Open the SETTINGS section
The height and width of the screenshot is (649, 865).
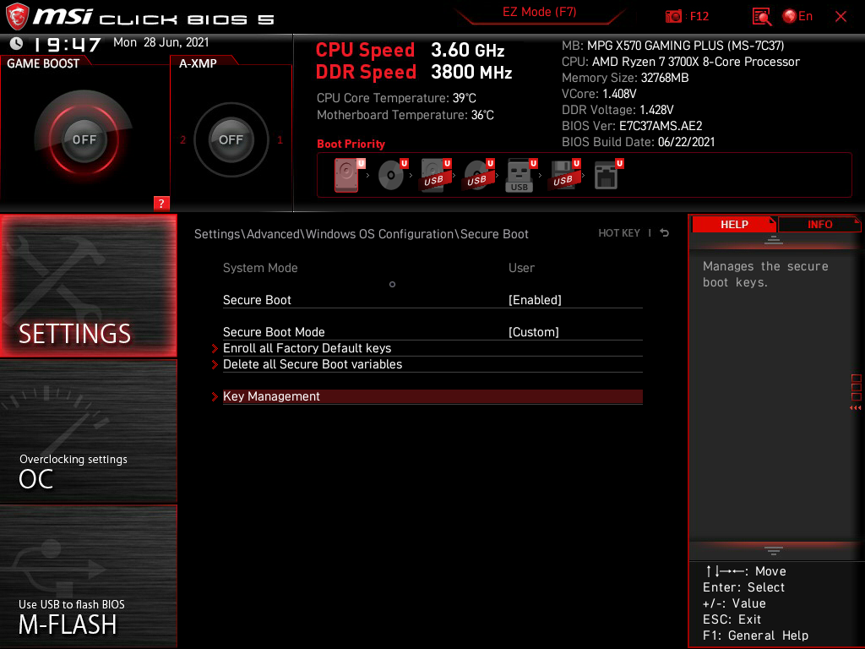[88, 286]
